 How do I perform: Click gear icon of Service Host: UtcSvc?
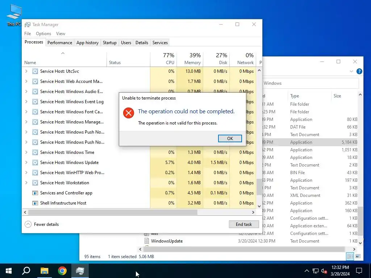pos(35,71)
